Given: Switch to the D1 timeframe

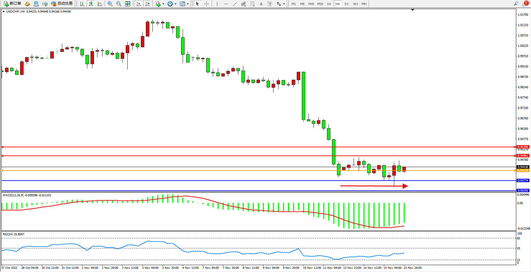Looking at the screenshot, I should tap(346, 4).
